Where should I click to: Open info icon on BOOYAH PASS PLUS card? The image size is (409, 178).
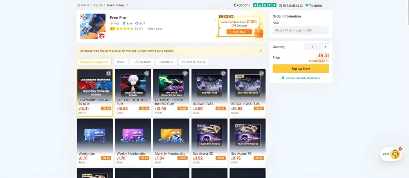(x=261, y=73)
